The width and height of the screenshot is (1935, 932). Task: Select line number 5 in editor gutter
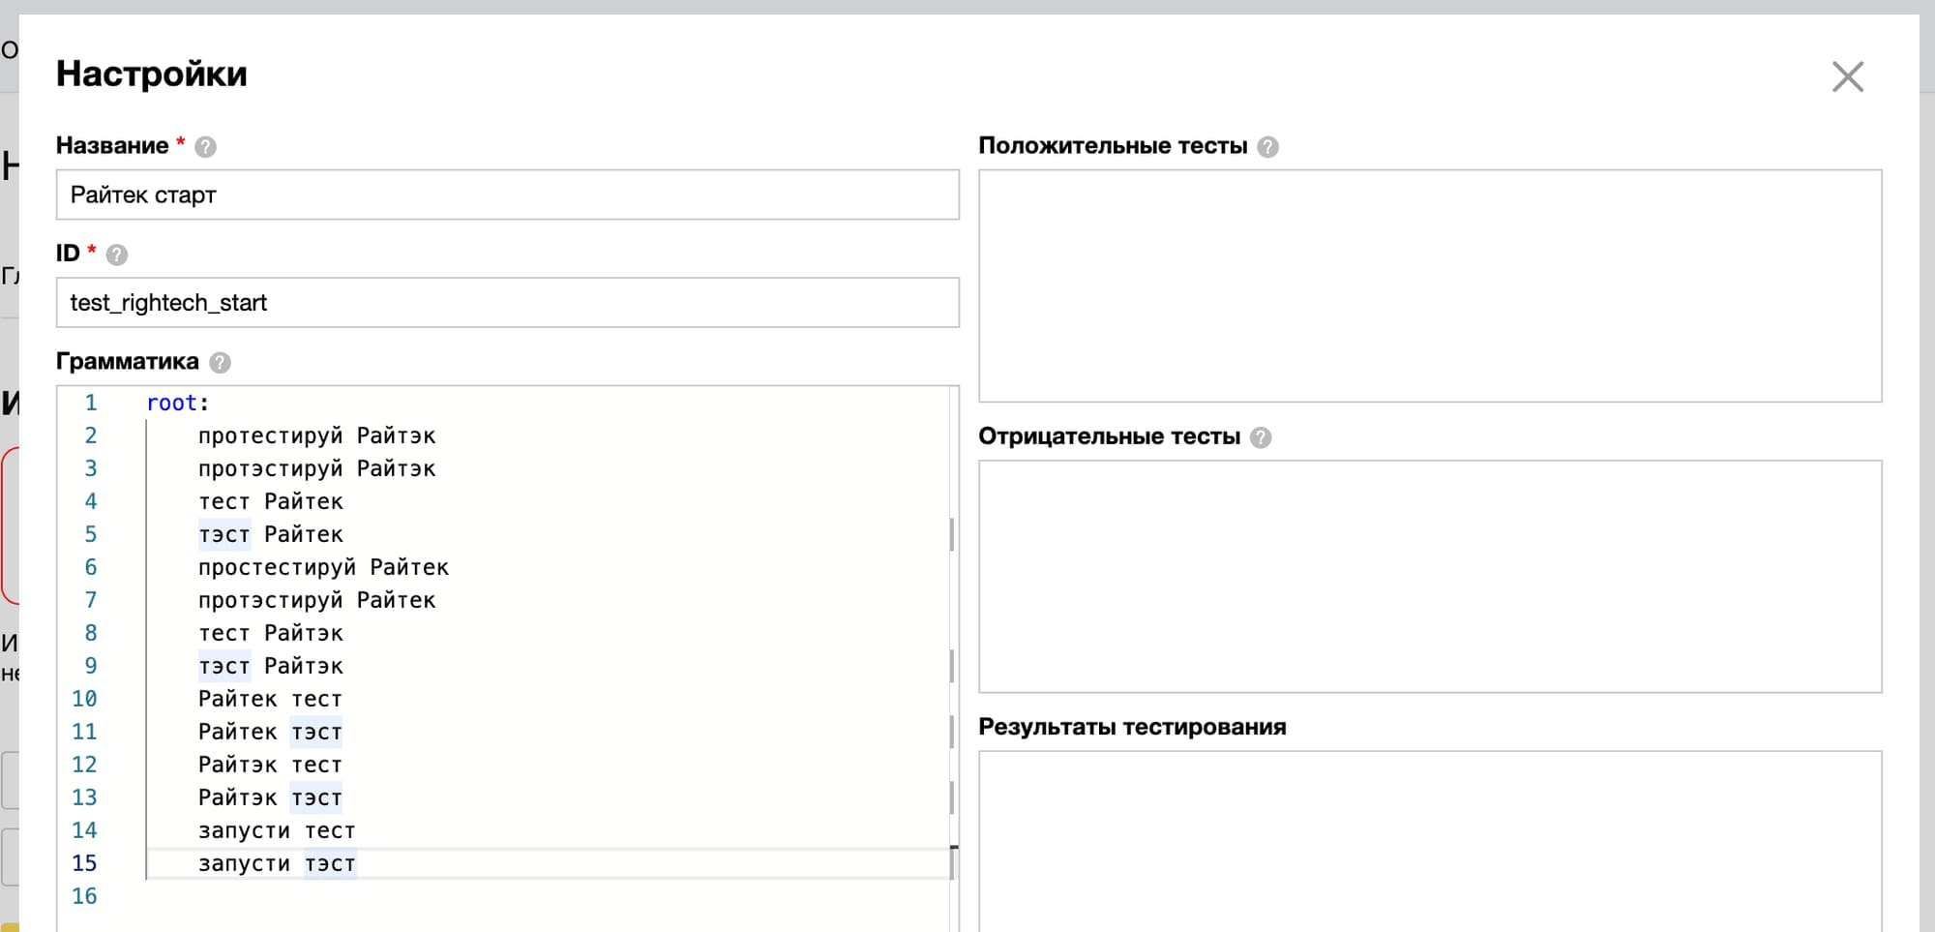click(x=90, y=535)
